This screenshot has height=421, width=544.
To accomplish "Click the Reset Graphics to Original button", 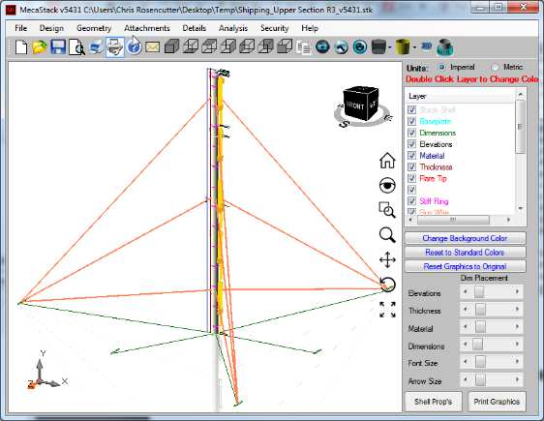I will tap(465, 266).
